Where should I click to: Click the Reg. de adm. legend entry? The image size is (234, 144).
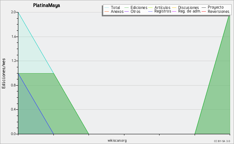(x=186, y=11)
